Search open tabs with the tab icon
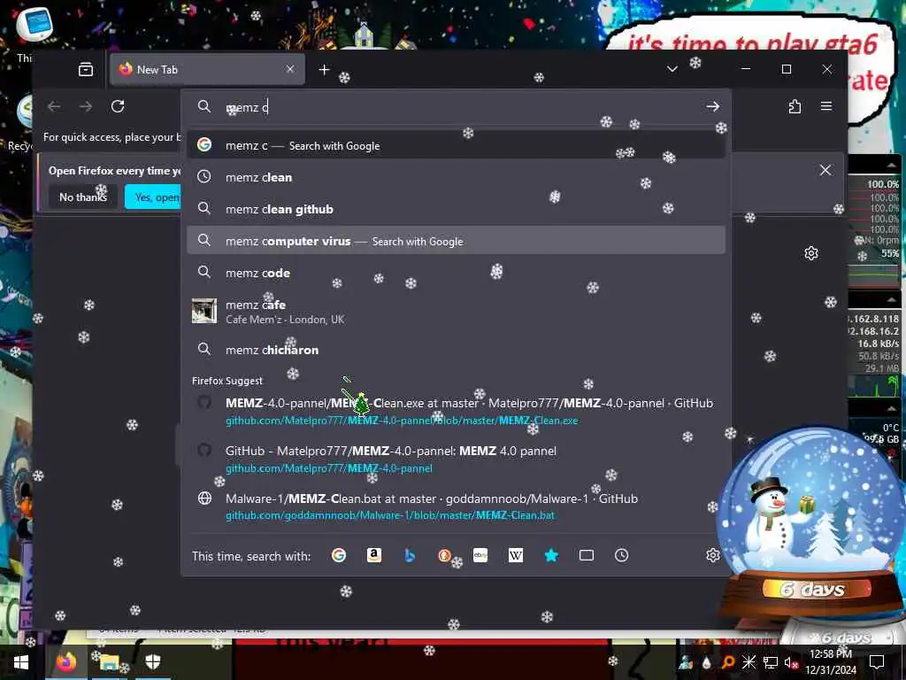This screenshot has width=906, height=680. [587, 555]
